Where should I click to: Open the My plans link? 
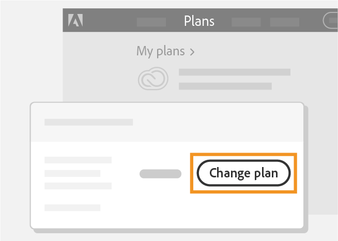[161, 51]
